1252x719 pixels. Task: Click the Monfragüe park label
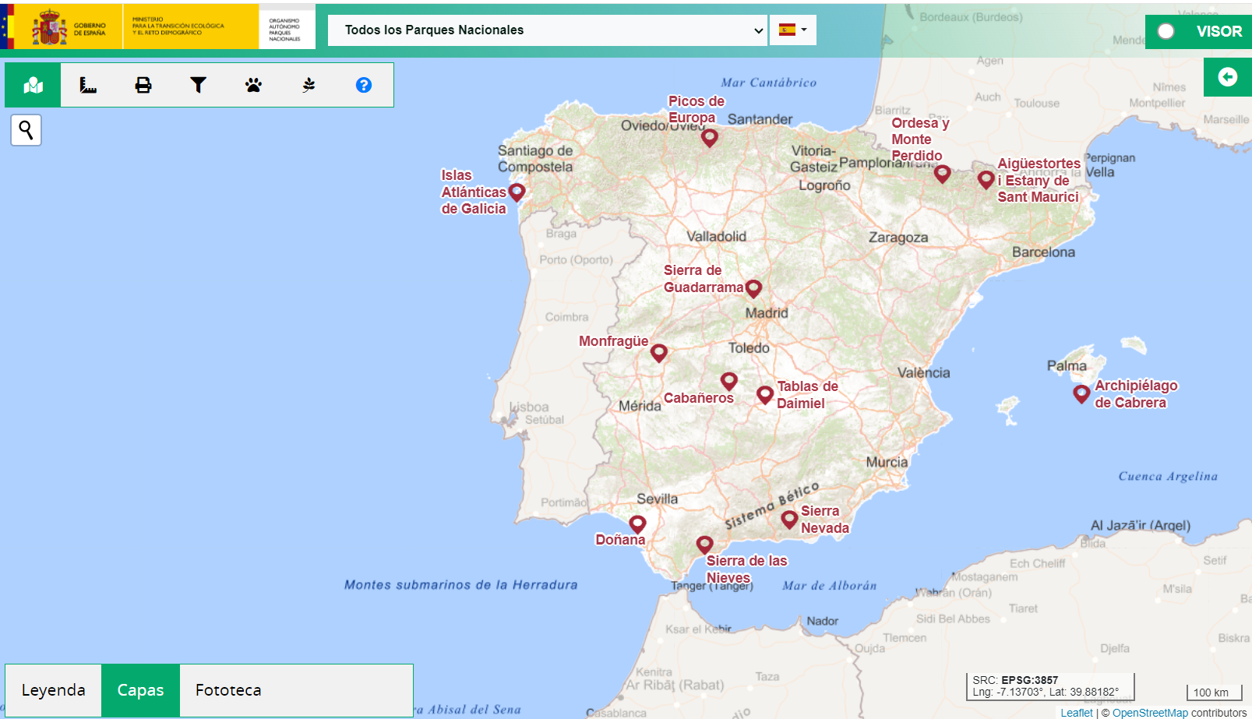613,341
